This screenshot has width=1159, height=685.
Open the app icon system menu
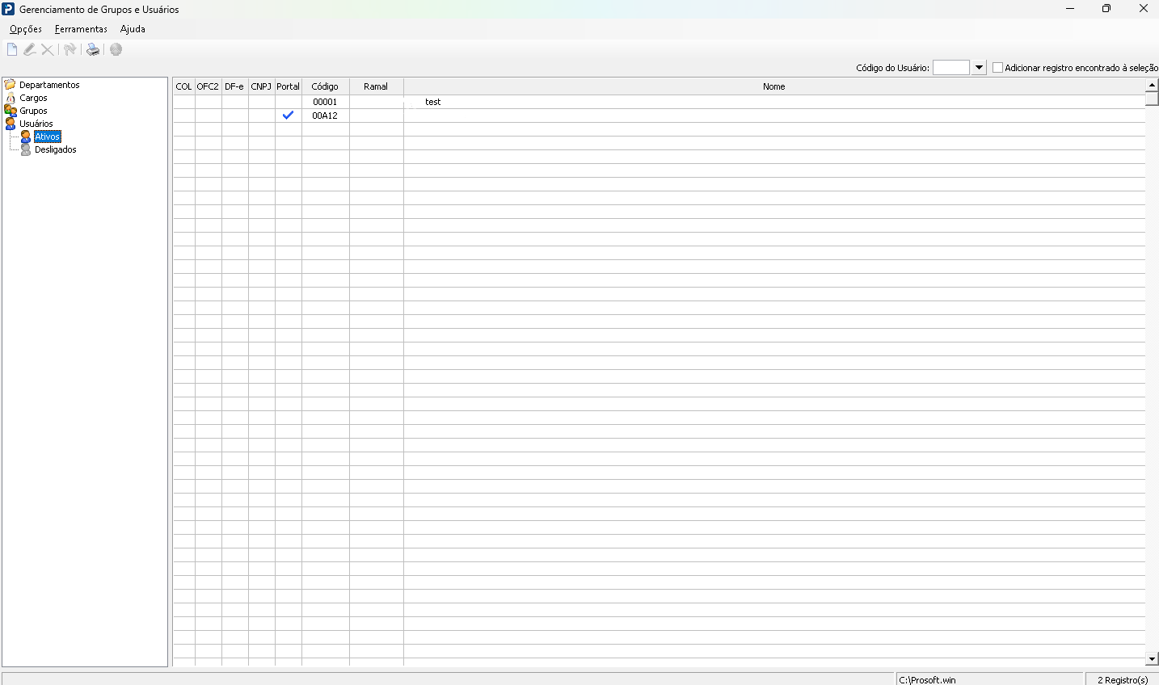tap(9, 9)
